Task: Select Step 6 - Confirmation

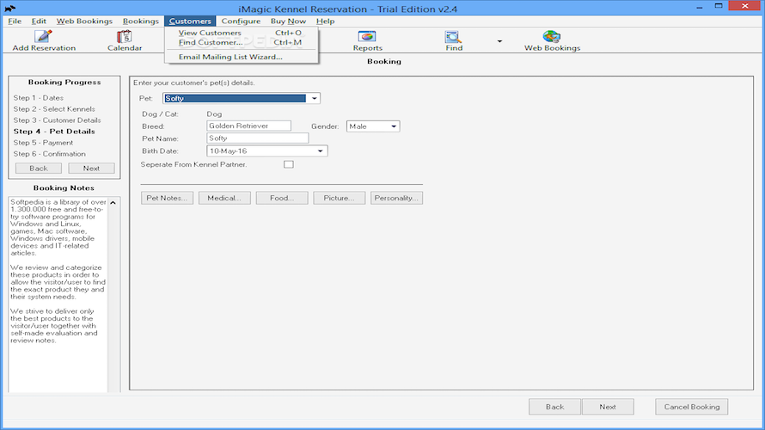Action: (49, 154)
